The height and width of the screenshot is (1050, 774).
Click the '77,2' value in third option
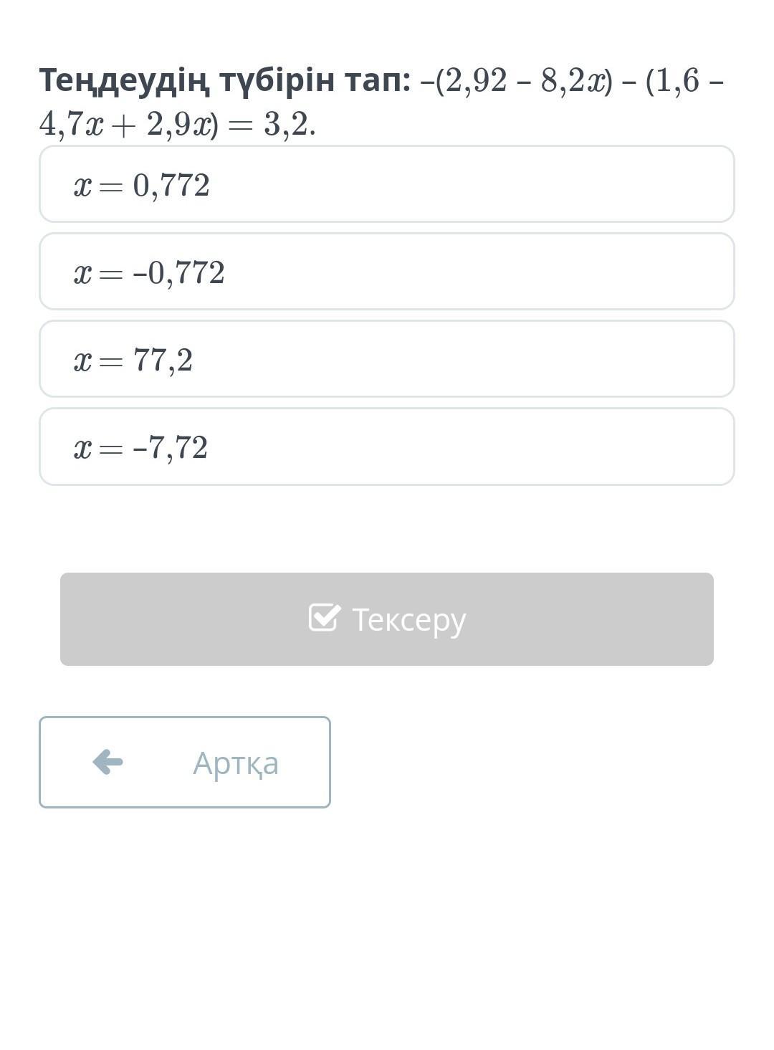coord(163,361)
